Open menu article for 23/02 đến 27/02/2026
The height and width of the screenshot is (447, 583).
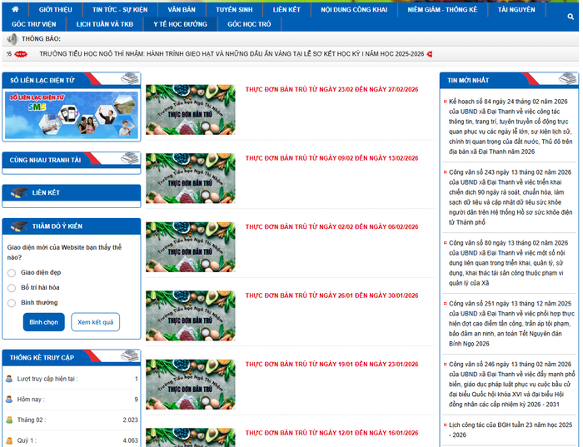pyautogui.click(x=331, y=90)
